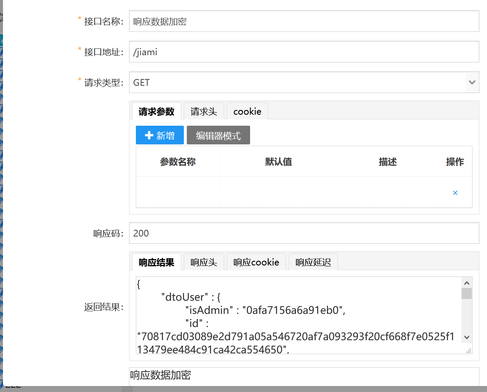Image resolution: width=487 pixels, height=392 pixels.
Task: Switch to the 请求参数 tab
Action: [157, 111]
